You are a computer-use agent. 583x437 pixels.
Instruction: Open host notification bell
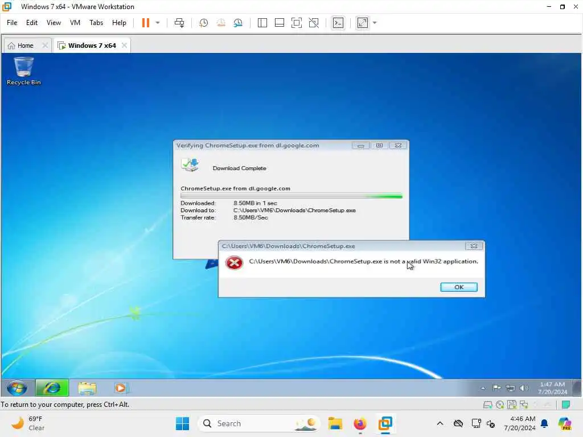544,423
